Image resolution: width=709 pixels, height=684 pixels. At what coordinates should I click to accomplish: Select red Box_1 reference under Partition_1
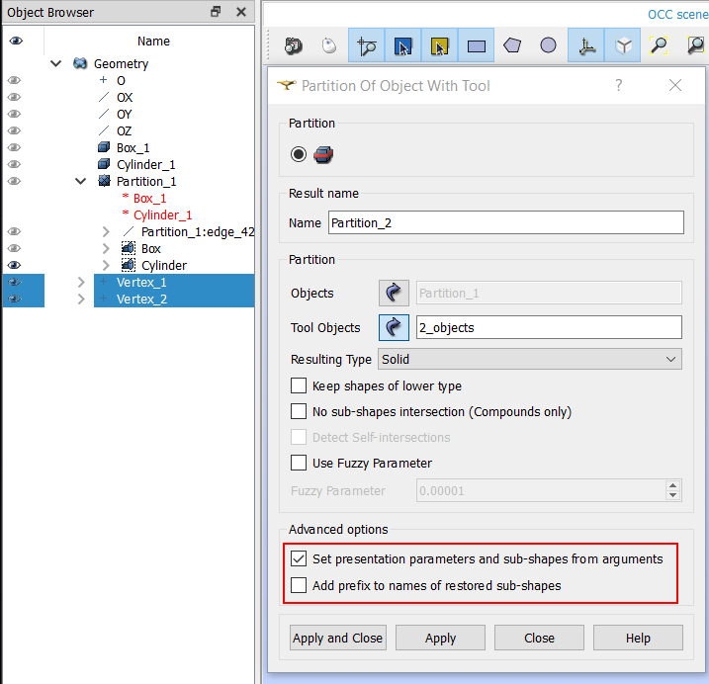[x=149, y=198]
